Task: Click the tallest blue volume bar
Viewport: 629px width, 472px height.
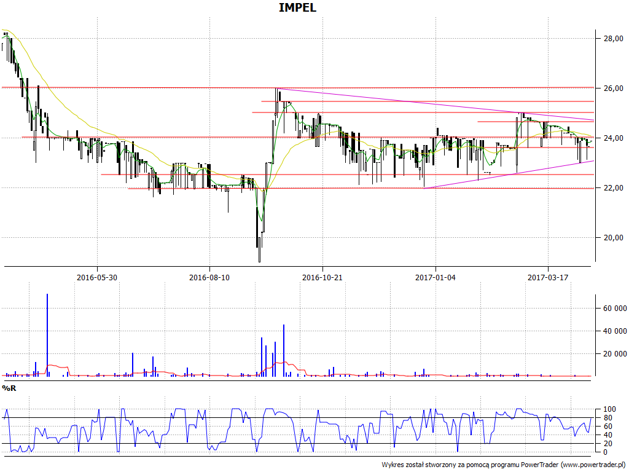Action: (47, 335)
